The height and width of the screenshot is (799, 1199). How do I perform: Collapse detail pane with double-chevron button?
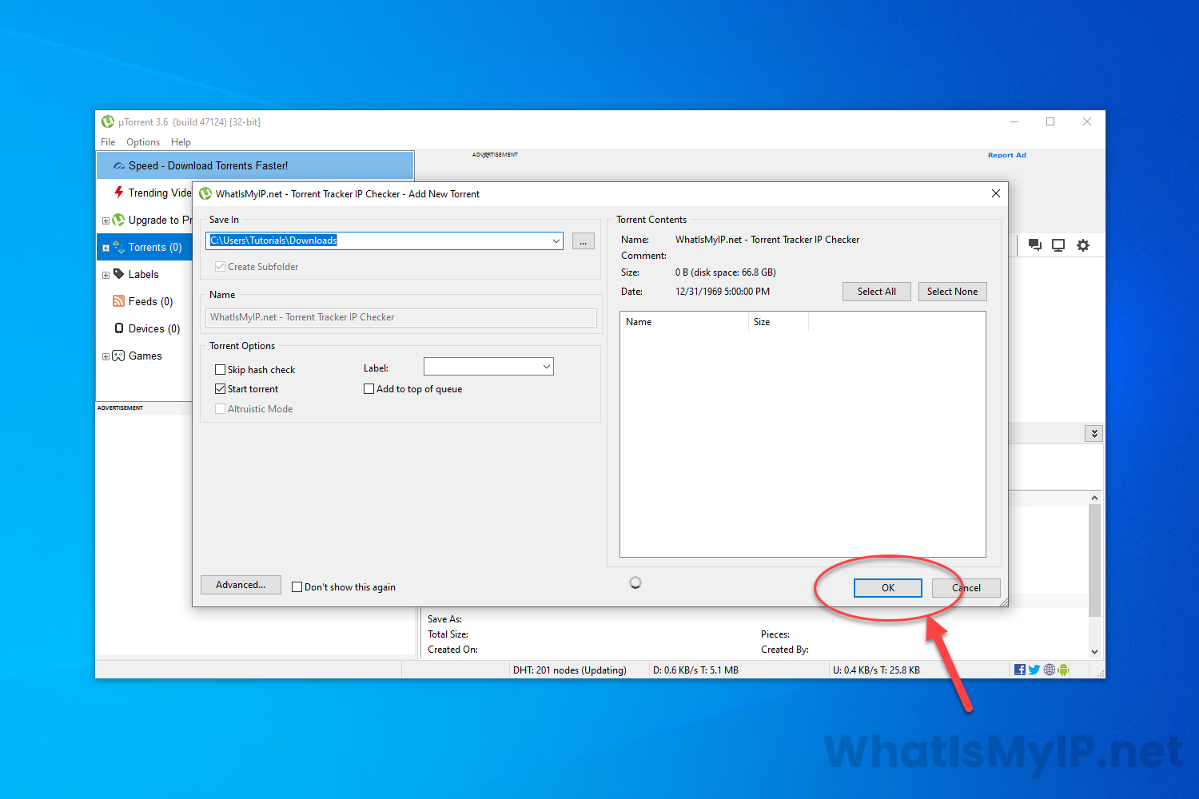click(1094, 433)
